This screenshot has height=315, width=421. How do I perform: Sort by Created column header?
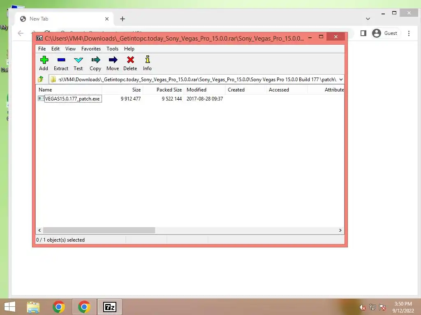click(x=246, y=90)
